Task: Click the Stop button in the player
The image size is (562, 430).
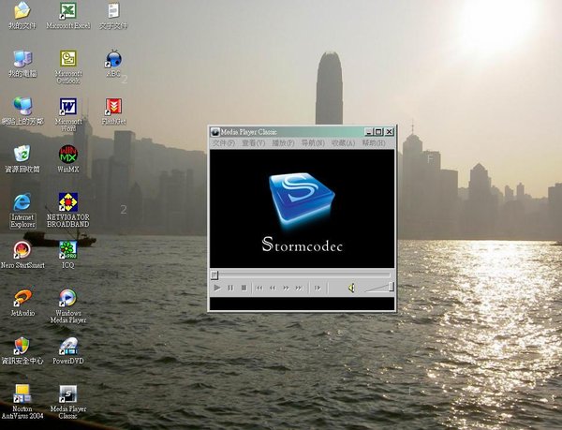Action: [x=244, y=288]
